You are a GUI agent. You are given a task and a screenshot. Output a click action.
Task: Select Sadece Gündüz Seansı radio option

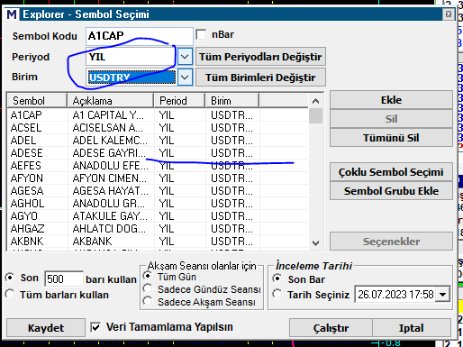(148, 288)
